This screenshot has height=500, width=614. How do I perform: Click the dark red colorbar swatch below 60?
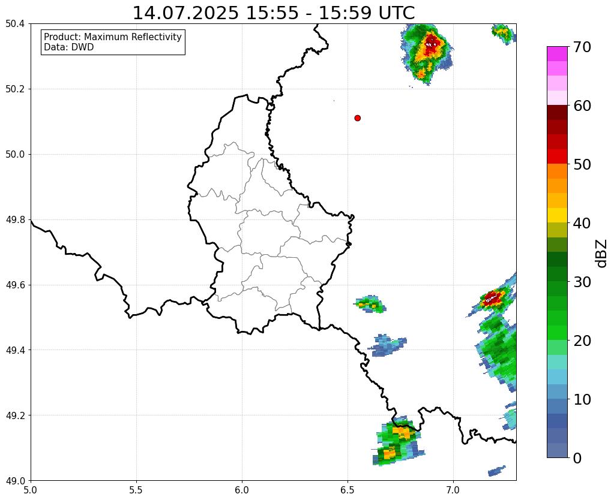point(557,112)
